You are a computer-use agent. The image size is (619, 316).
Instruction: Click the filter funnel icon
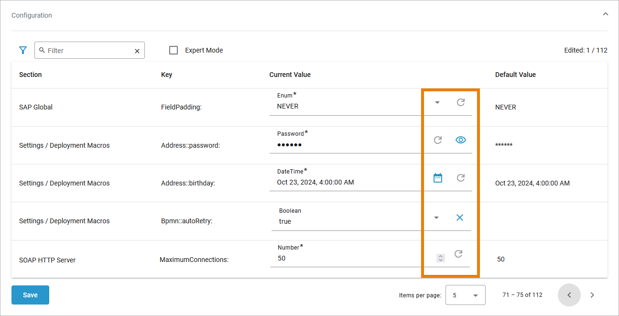(22, 50)
